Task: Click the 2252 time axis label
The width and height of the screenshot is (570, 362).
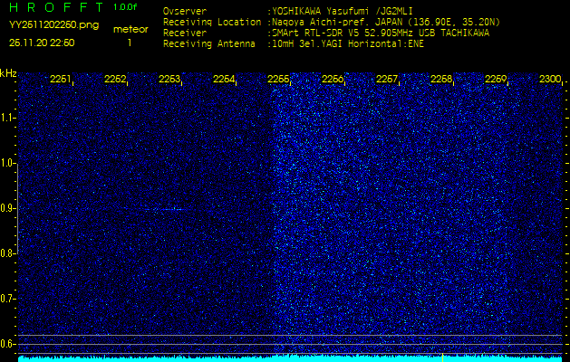Action: click(115, 79)
